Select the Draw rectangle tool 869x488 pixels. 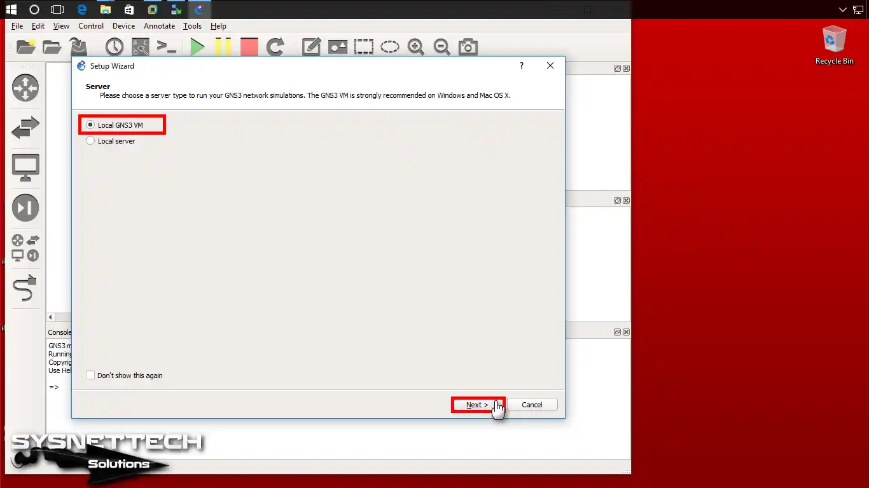pos(364,47)
